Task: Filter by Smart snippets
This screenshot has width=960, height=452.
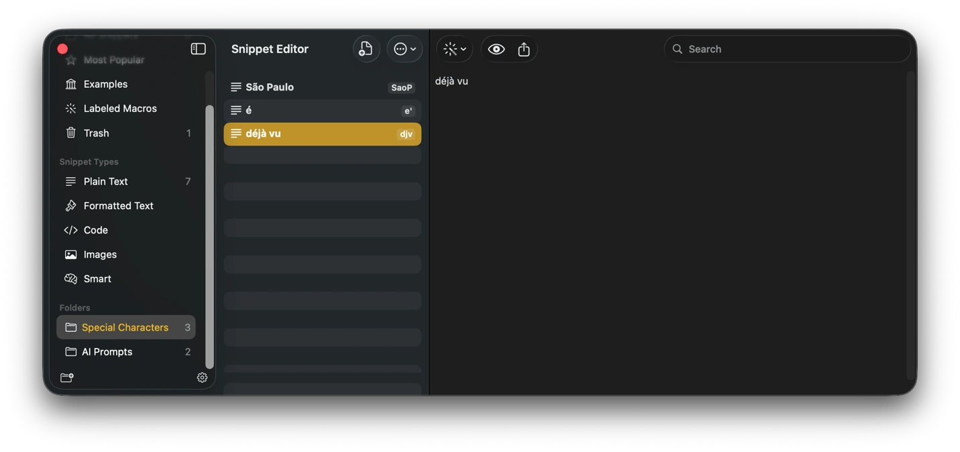Action: tap(126, 279)
